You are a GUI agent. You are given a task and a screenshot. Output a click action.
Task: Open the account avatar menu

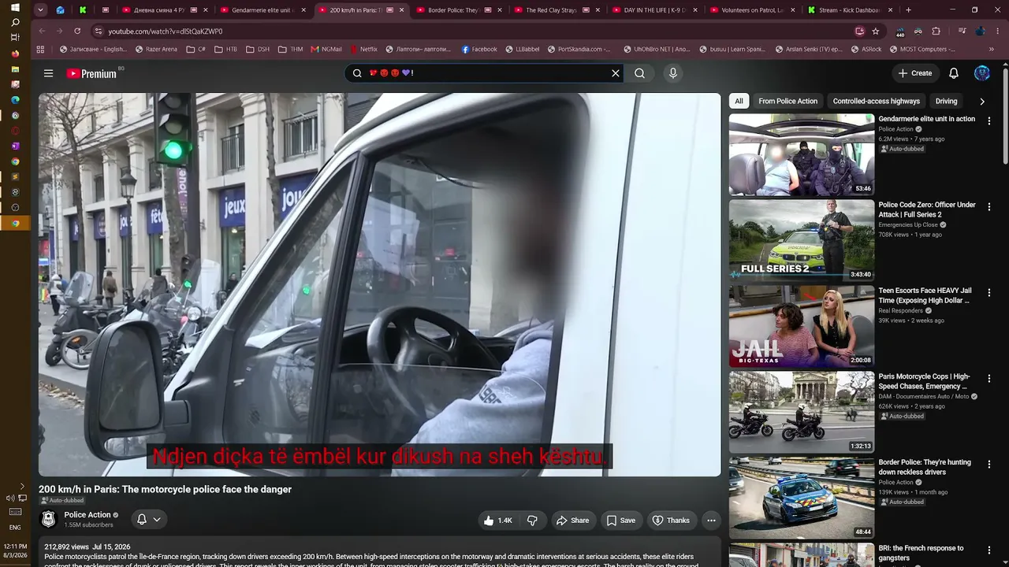[982, 73]
